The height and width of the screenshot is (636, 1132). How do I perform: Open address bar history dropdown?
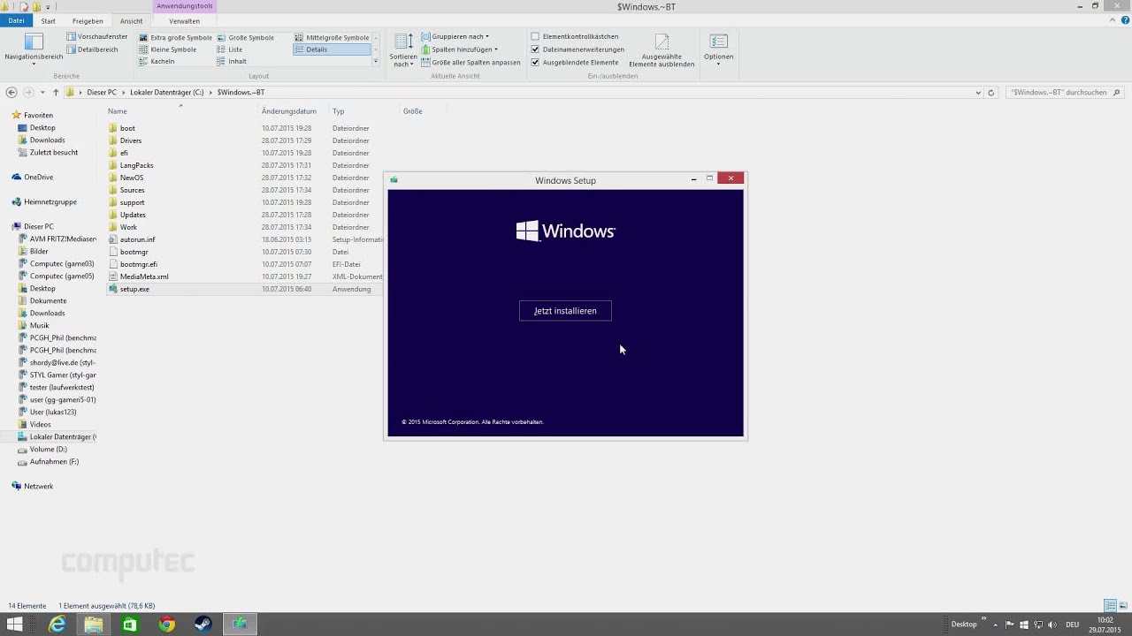tap(978, 92)
